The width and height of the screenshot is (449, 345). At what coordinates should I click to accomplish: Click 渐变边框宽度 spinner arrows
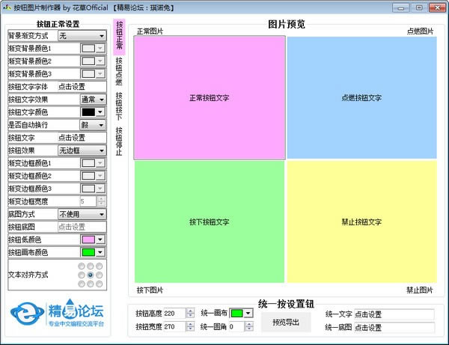[101, 201]
